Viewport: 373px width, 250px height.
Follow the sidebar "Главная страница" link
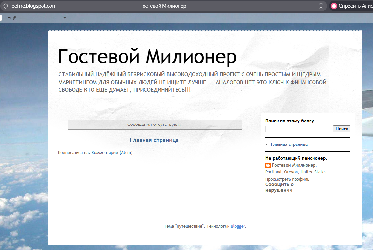click(289, 144)
